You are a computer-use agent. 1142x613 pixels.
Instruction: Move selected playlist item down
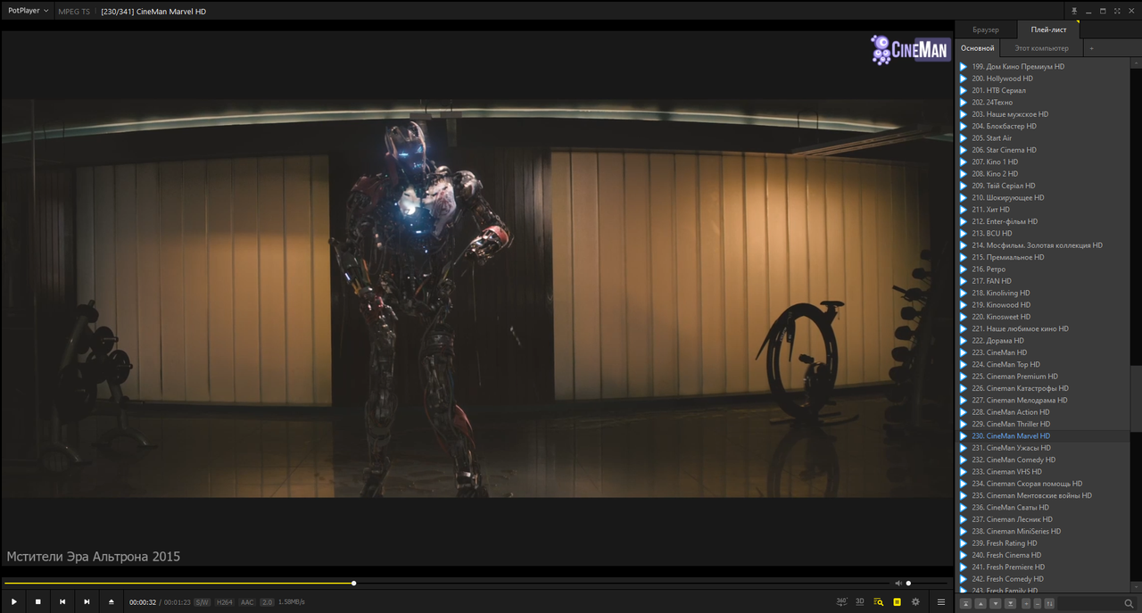(996, 604)
